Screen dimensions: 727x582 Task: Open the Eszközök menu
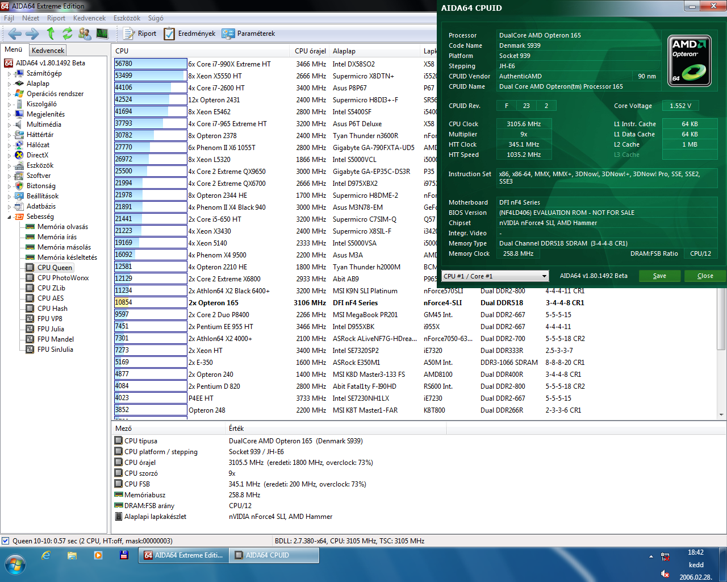127,18
